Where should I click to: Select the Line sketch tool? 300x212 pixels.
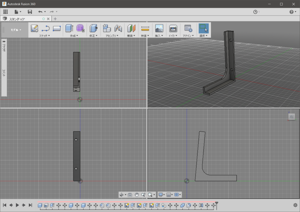pos(45,28)
